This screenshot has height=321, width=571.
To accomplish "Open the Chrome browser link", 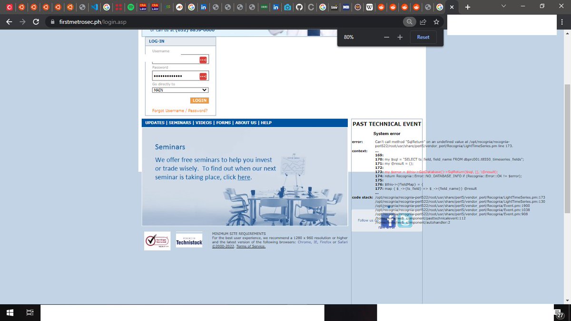I will coord(304,242).
